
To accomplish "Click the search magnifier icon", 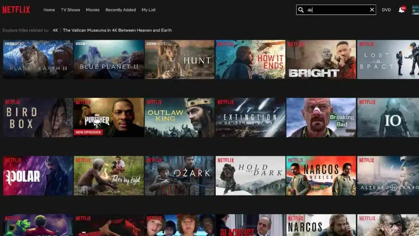I will point(301,10).
